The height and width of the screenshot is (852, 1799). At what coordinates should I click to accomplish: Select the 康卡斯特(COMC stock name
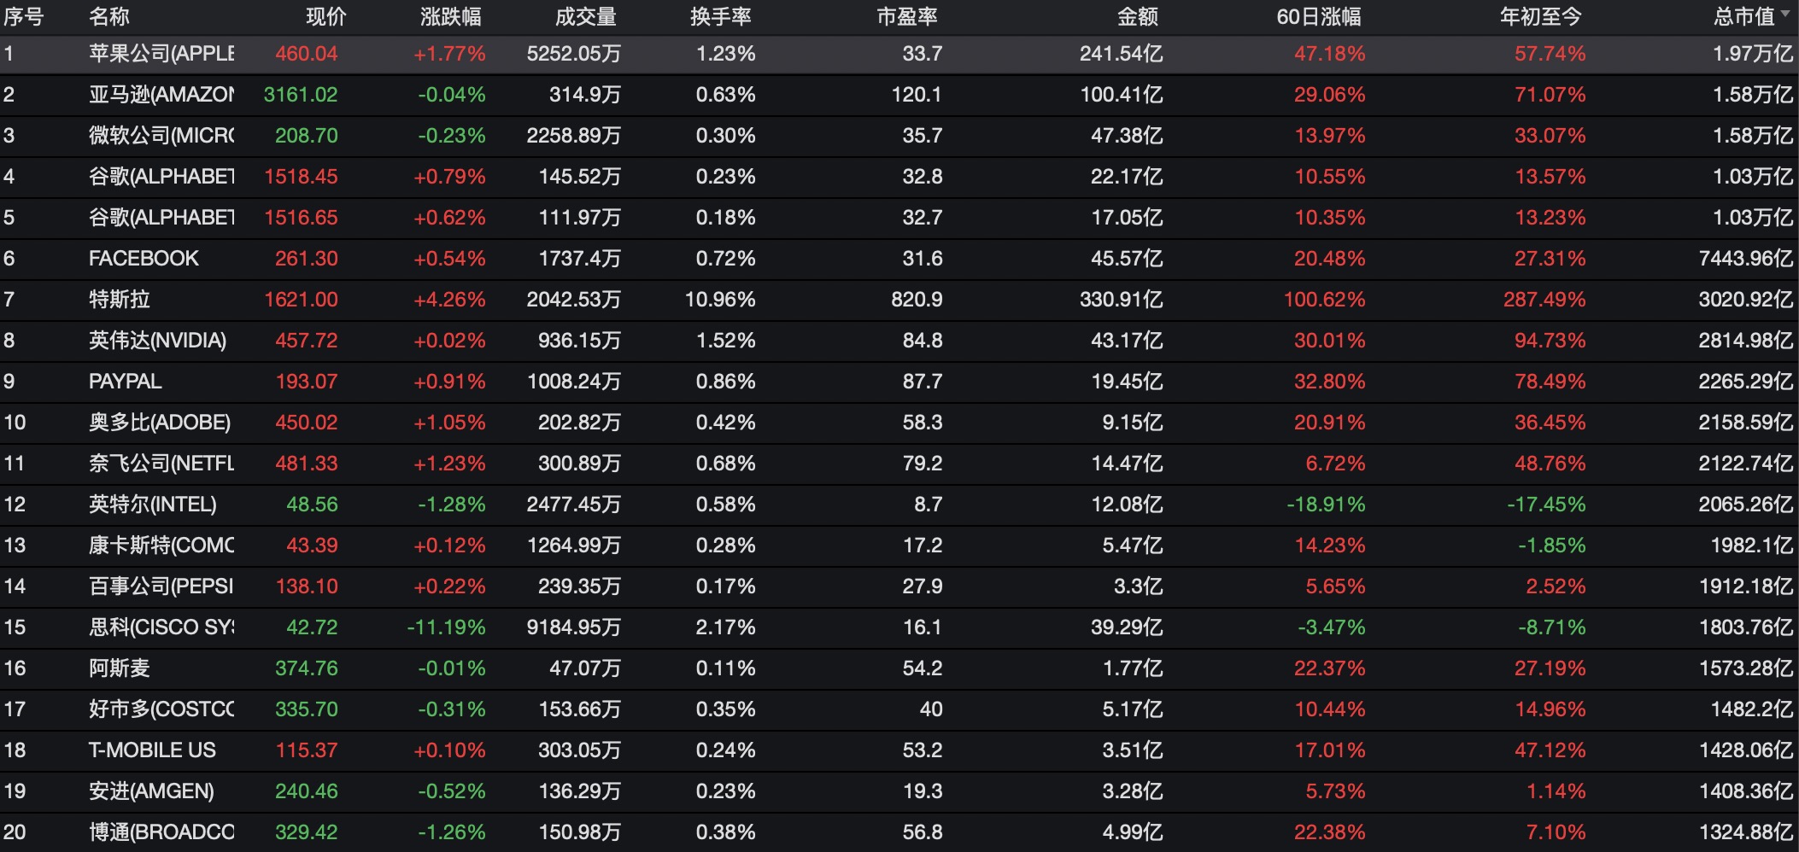161,546
